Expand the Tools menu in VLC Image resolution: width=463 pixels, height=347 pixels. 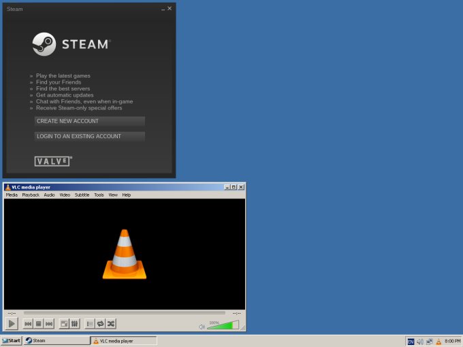(x=99, y=195)
